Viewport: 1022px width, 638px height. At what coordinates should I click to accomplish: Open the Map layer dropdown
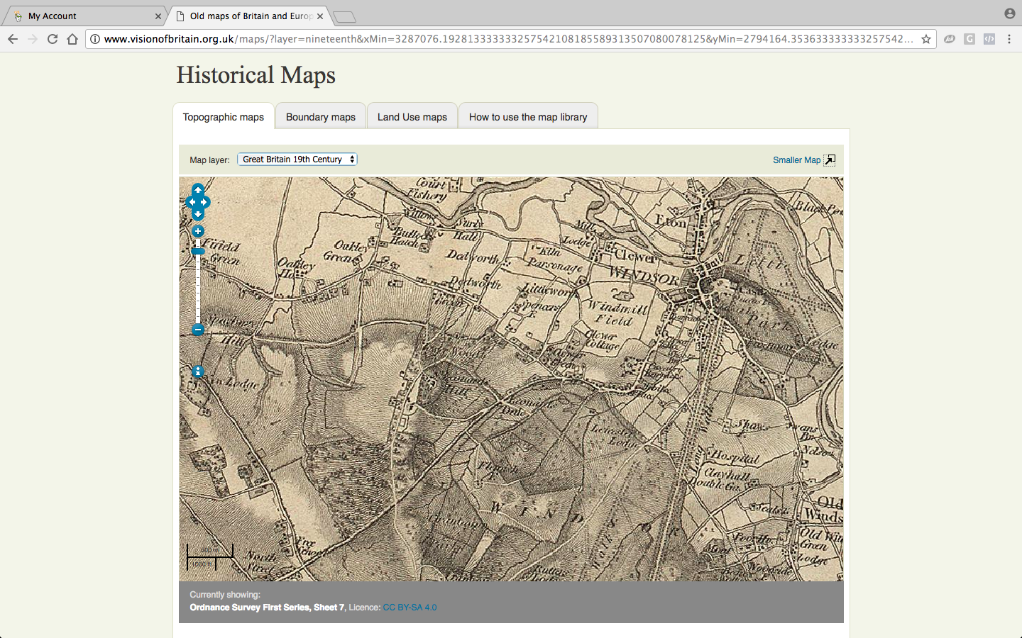pos(297,159)
